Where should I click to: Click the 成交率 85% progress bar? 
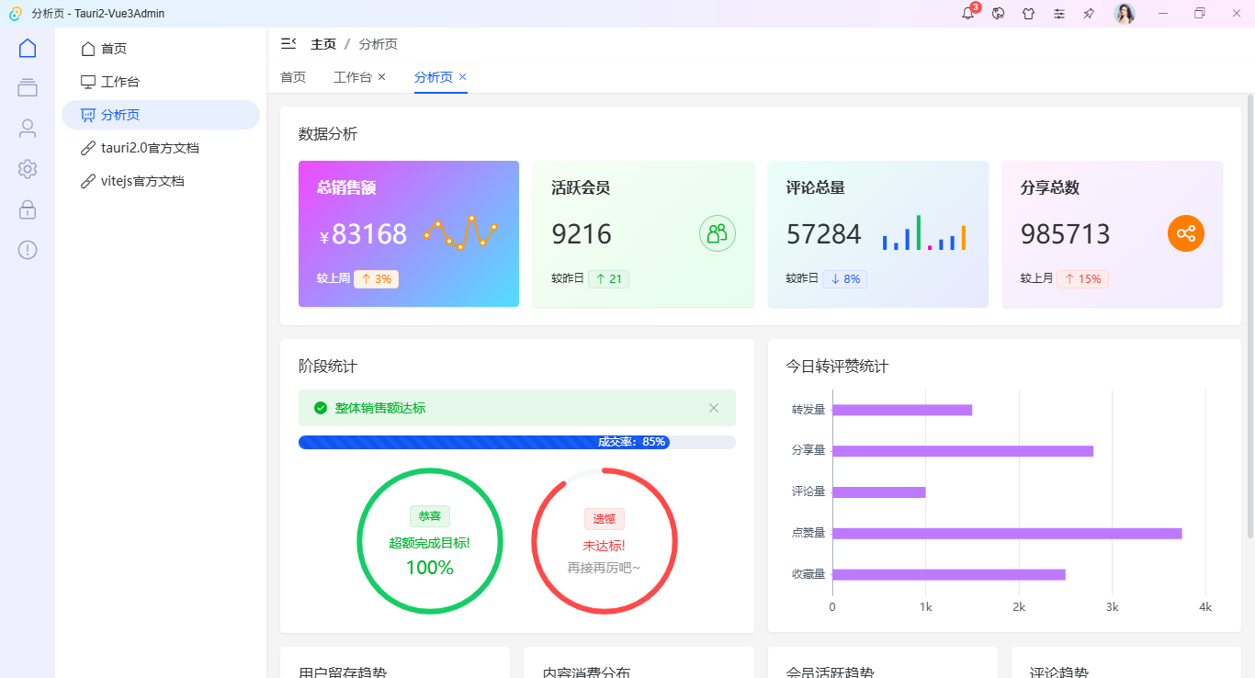[516, 442]
